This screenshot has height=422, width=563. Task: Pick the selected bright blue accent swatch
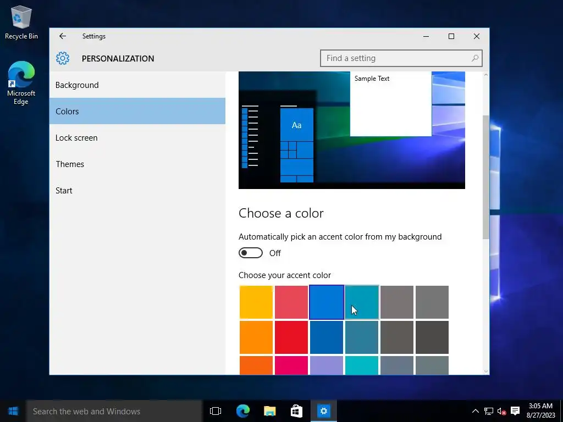[327, 302]
